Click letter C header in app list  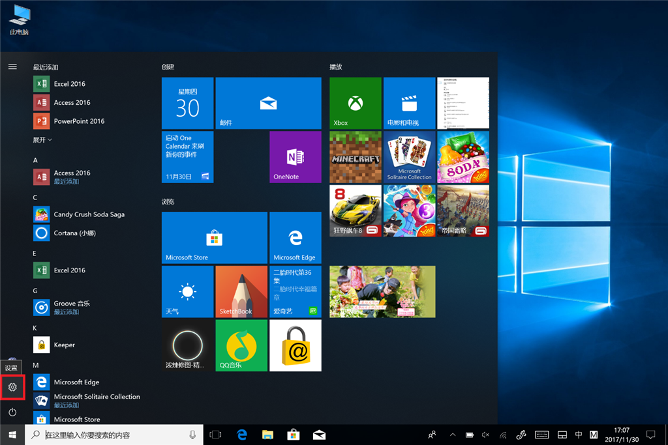(x=35, y=197)
